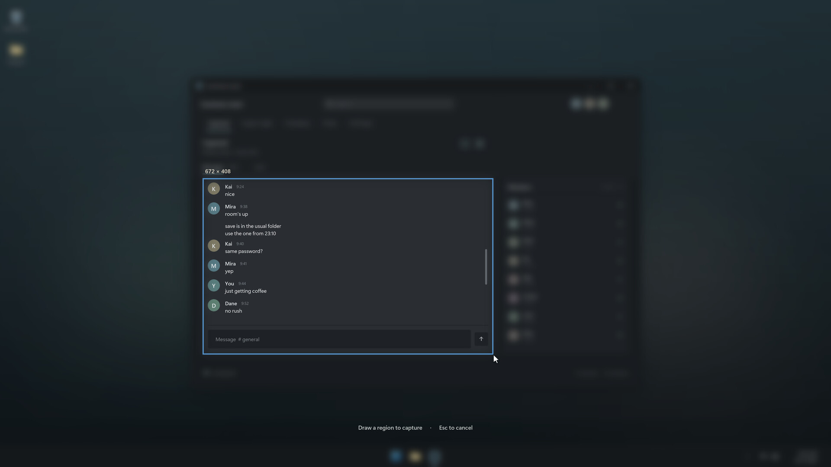
Task: Click the message text "room's up"
Action: [x=236, y=214]
